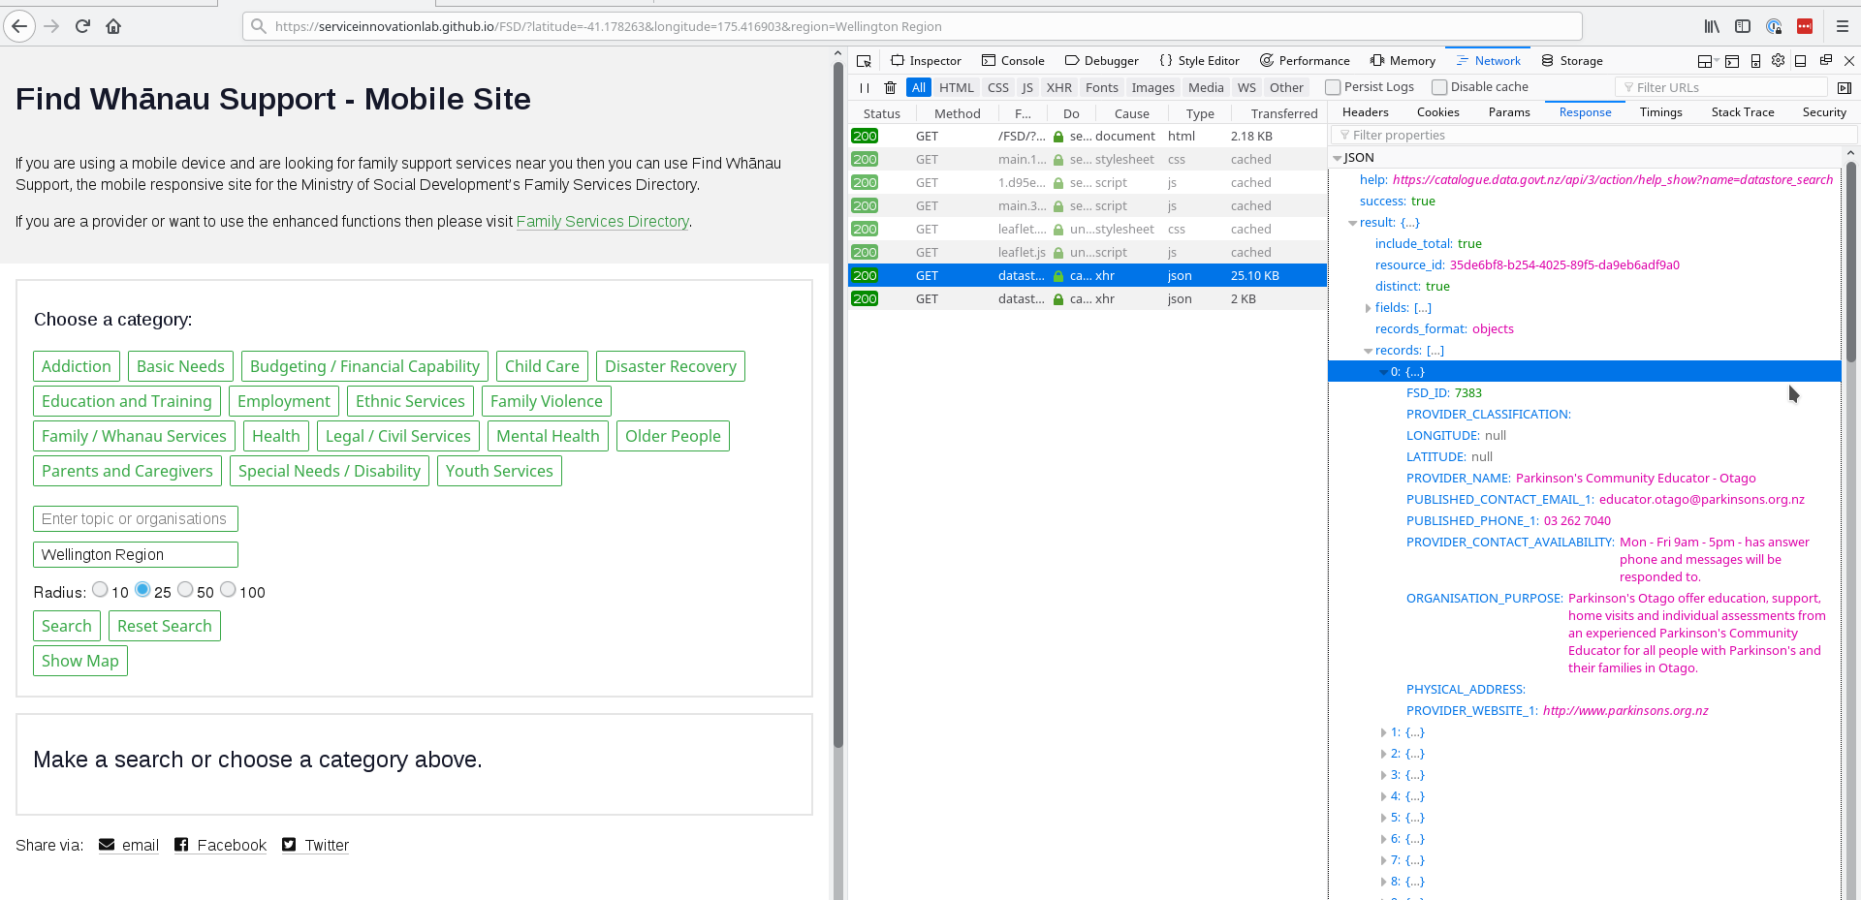
Task: Follow the Family Services Directory link
Action: 602,221
